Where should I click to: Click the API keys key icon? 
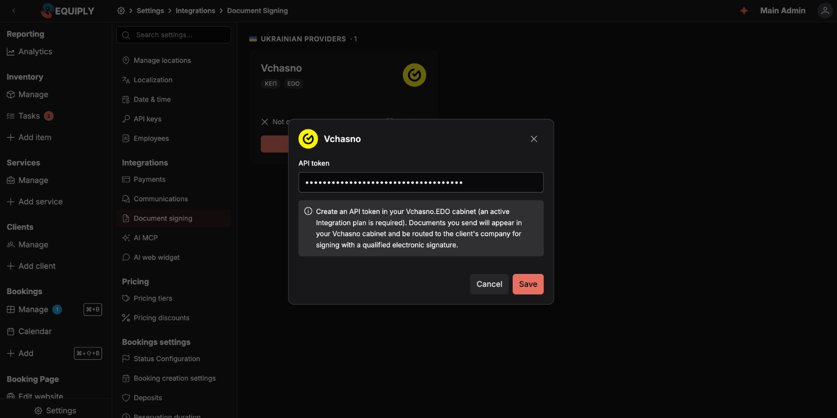(x=126, y=119)
